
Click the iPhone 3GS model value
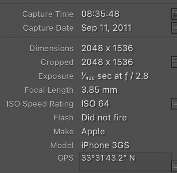[105, 145]
